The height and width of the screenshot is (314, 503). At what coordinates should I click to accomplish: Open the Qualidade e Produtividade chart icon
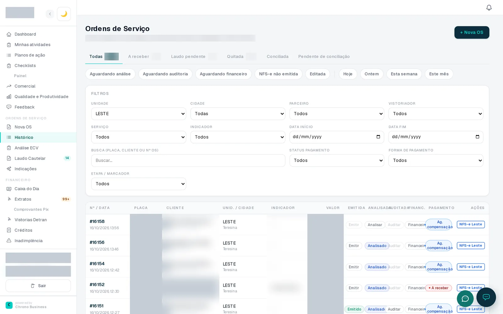coord(9,96)
